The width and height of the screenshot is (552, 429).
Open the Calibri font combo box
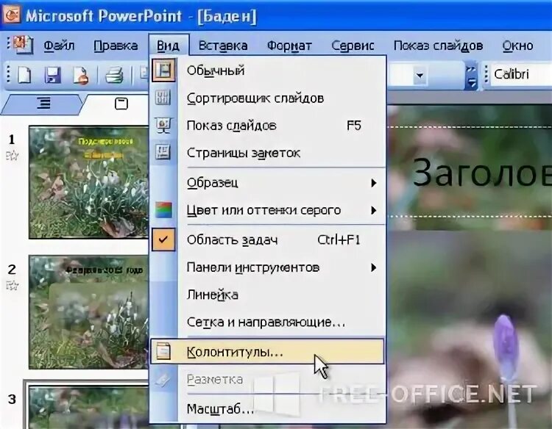pos(521,74)
